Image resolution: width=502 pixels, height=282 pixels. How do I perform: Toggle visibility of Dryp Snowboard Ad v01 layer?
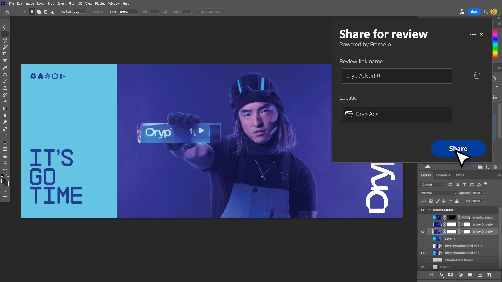(423, 253)
